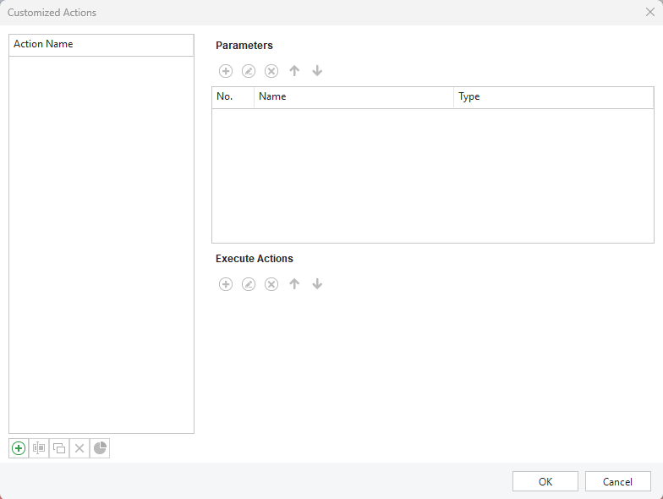The width and height of the screenshot is (663, 499).
Task: Duplicate the selected action
Action: pos(59,448)
